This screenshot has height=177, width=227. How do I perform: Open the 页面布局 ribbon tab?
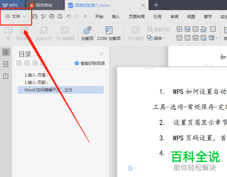pos(137,16)
